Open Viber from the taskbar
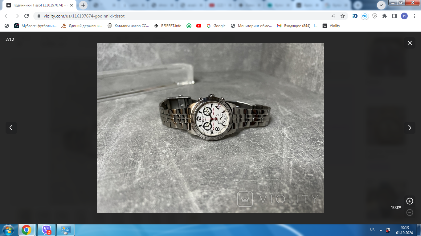Image resolution: width=421 pixels, height=236 pixels. [x=47, y=230]
